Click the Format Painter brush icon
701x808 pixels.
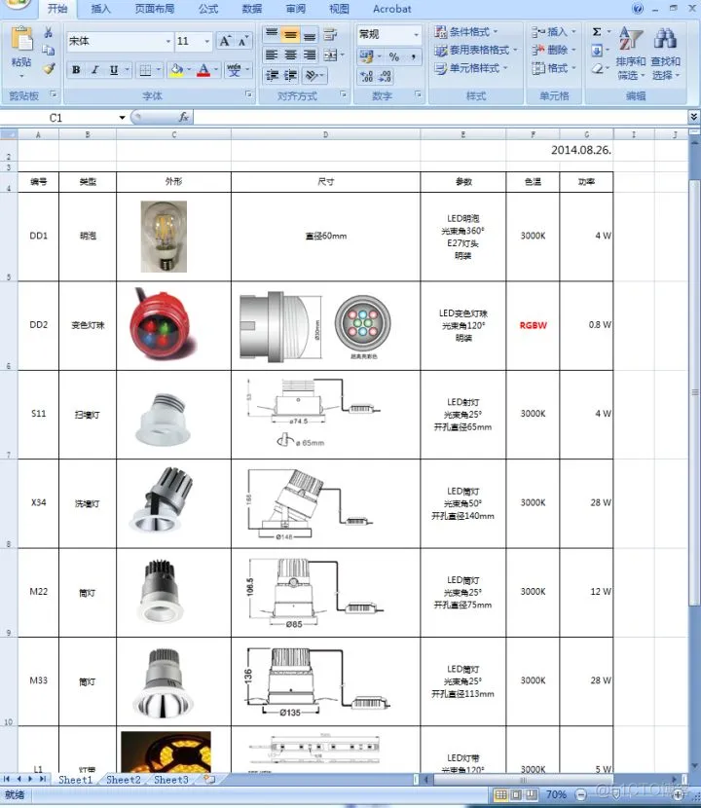pos(49,68)
